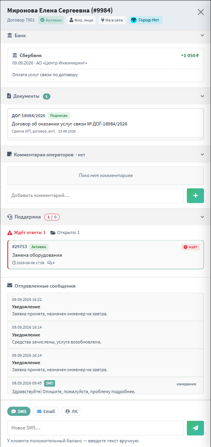Viewport: 211px width, 447px height.
Task: Click the clock icon in ticket #29753
Action: (14, 263)
